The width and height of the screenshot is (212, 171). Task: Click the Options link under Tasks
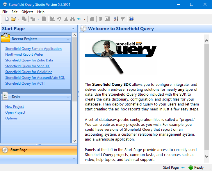pos(11,118)
